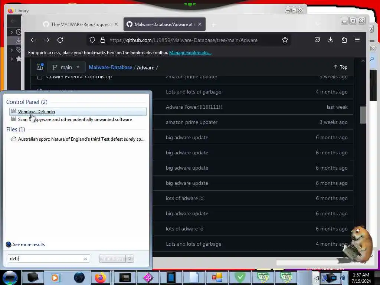
Task: Click the '3 weeks ago' amazon updater timestamp
Action: (x=334, y=122)
